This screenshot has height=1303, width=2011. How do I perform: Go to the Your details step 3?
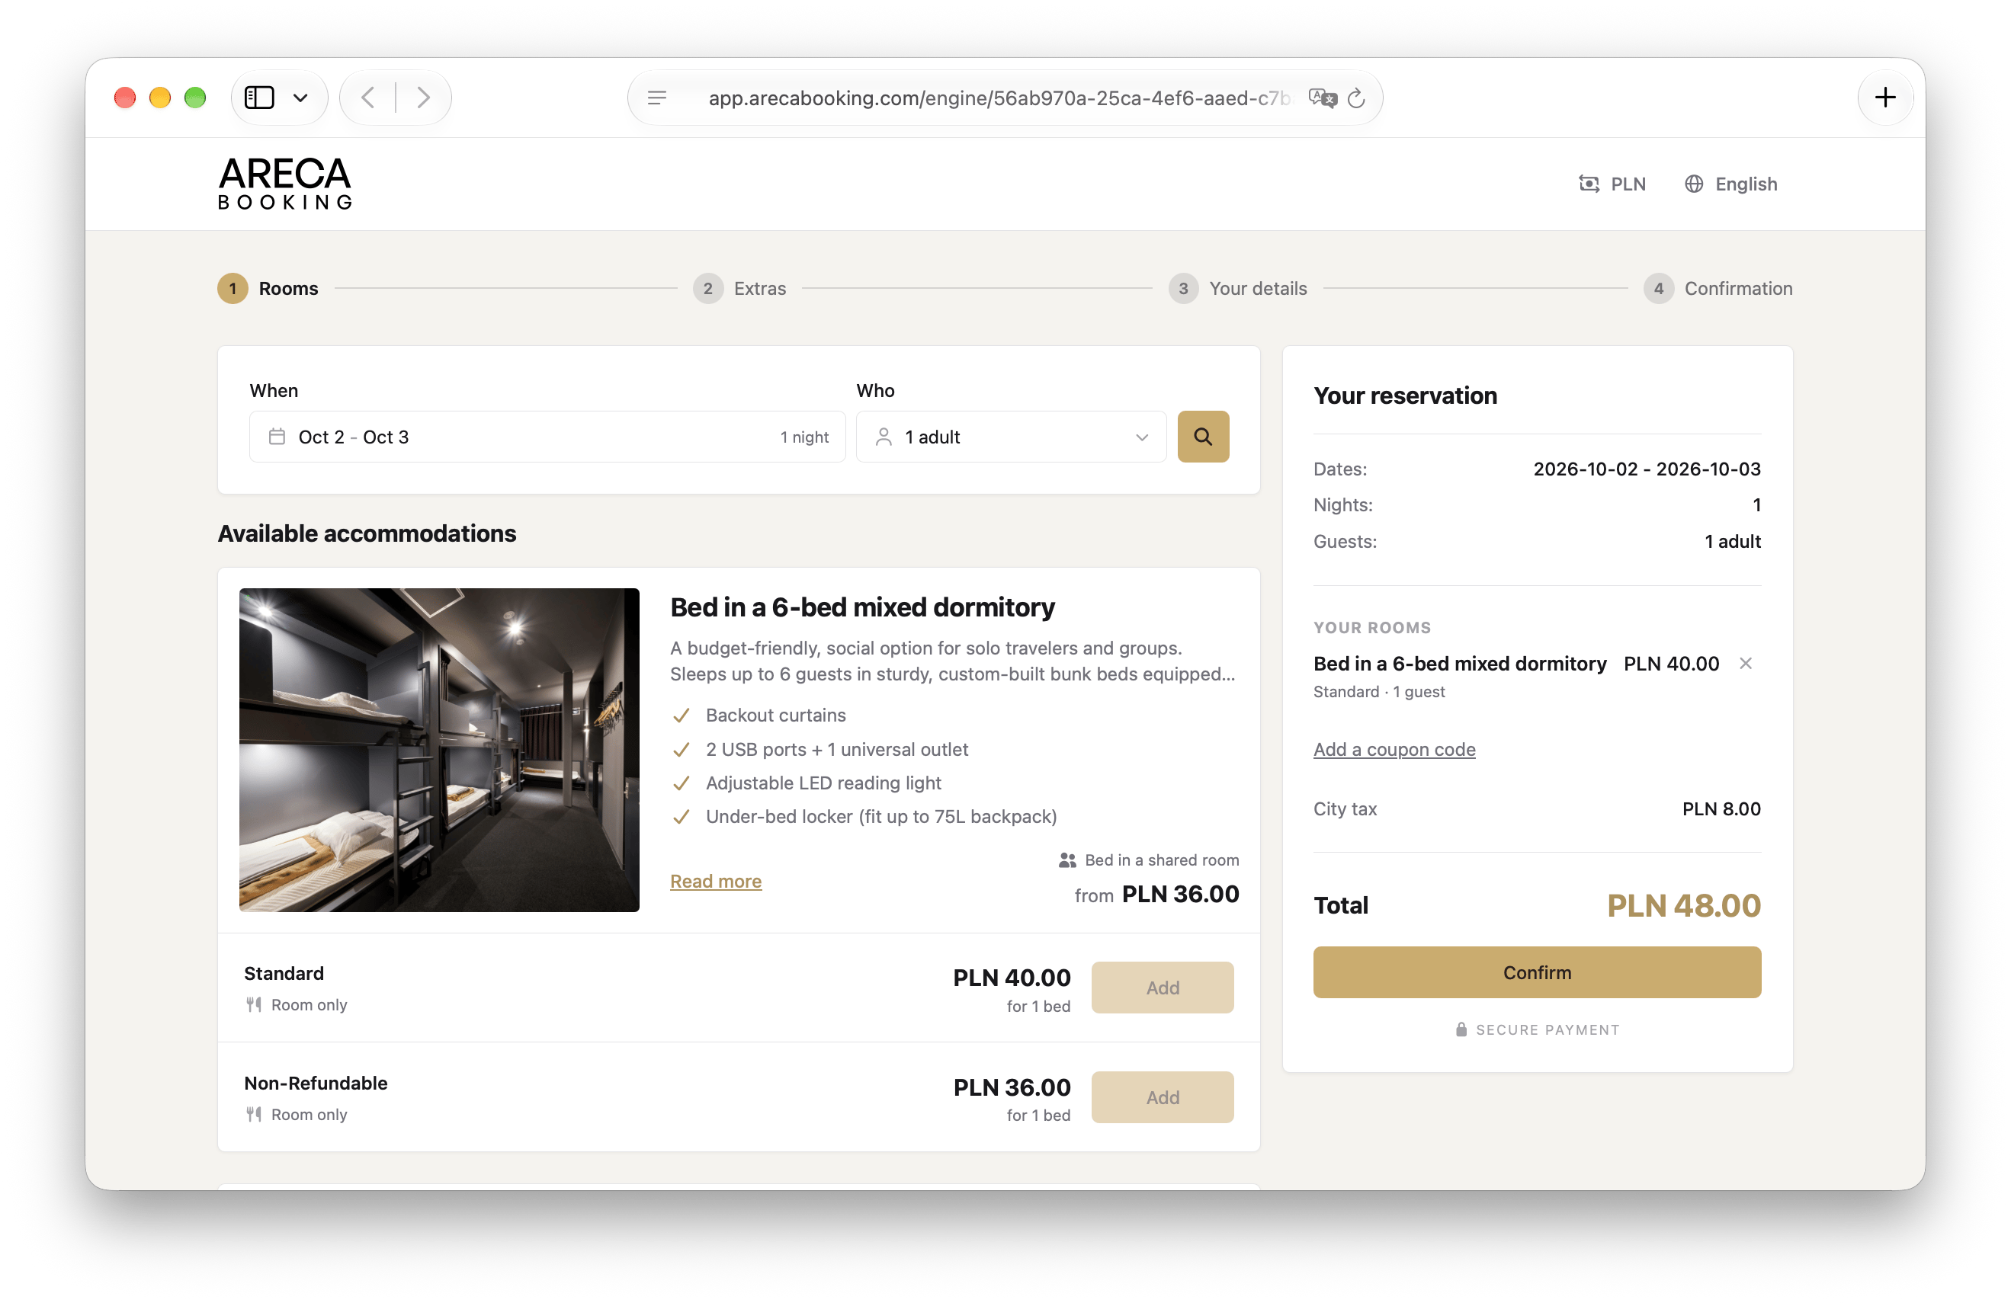(x=1238, y=289)
